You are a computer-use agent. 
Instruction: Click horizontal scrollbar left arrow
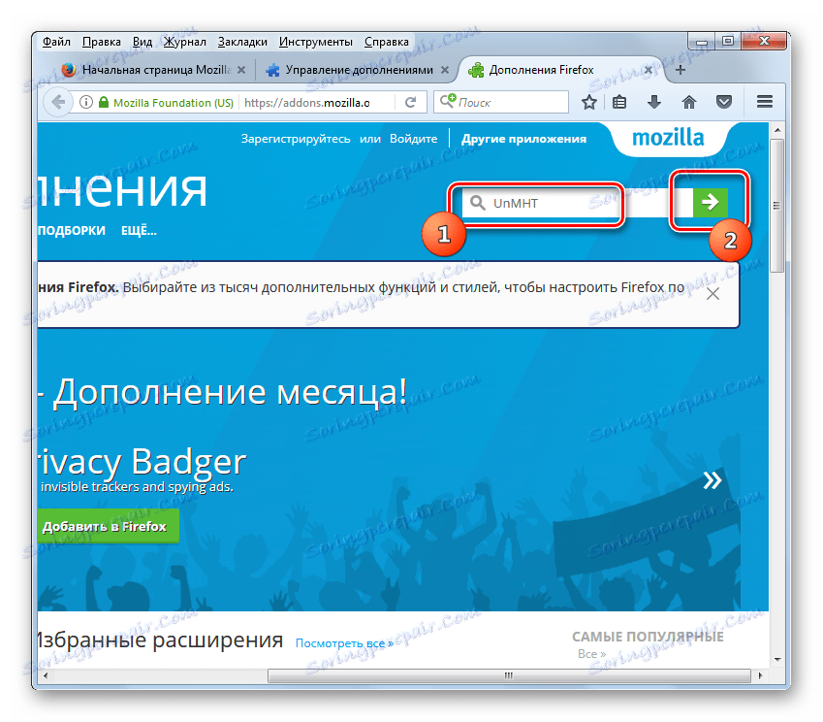tap(46, 675)
